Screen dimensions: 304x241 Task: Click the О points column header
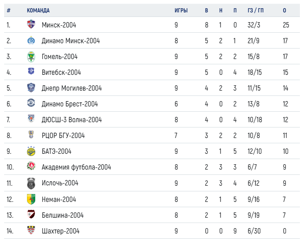(285, 10)
